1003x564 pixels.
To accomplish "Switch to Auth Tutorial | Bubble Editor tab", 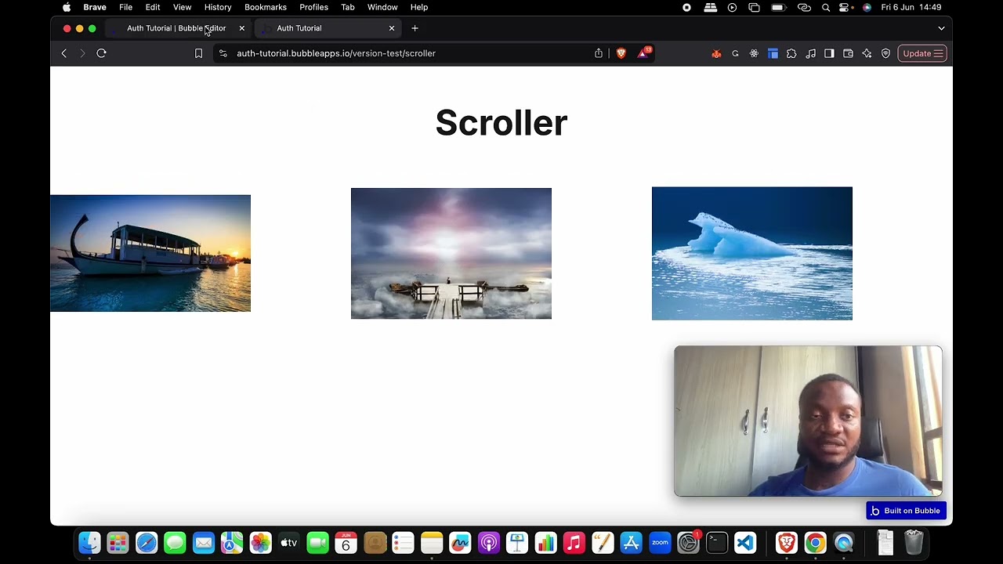I will pyautogui.click(x=176, y=28).
